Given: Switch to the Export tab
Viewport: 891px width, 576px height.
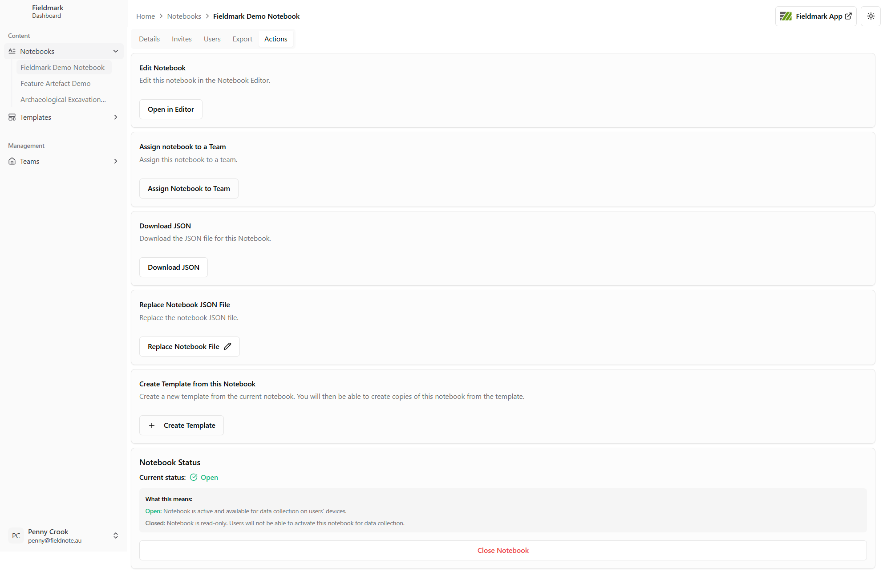Looking at the screenshot, I should coord(242,39).
